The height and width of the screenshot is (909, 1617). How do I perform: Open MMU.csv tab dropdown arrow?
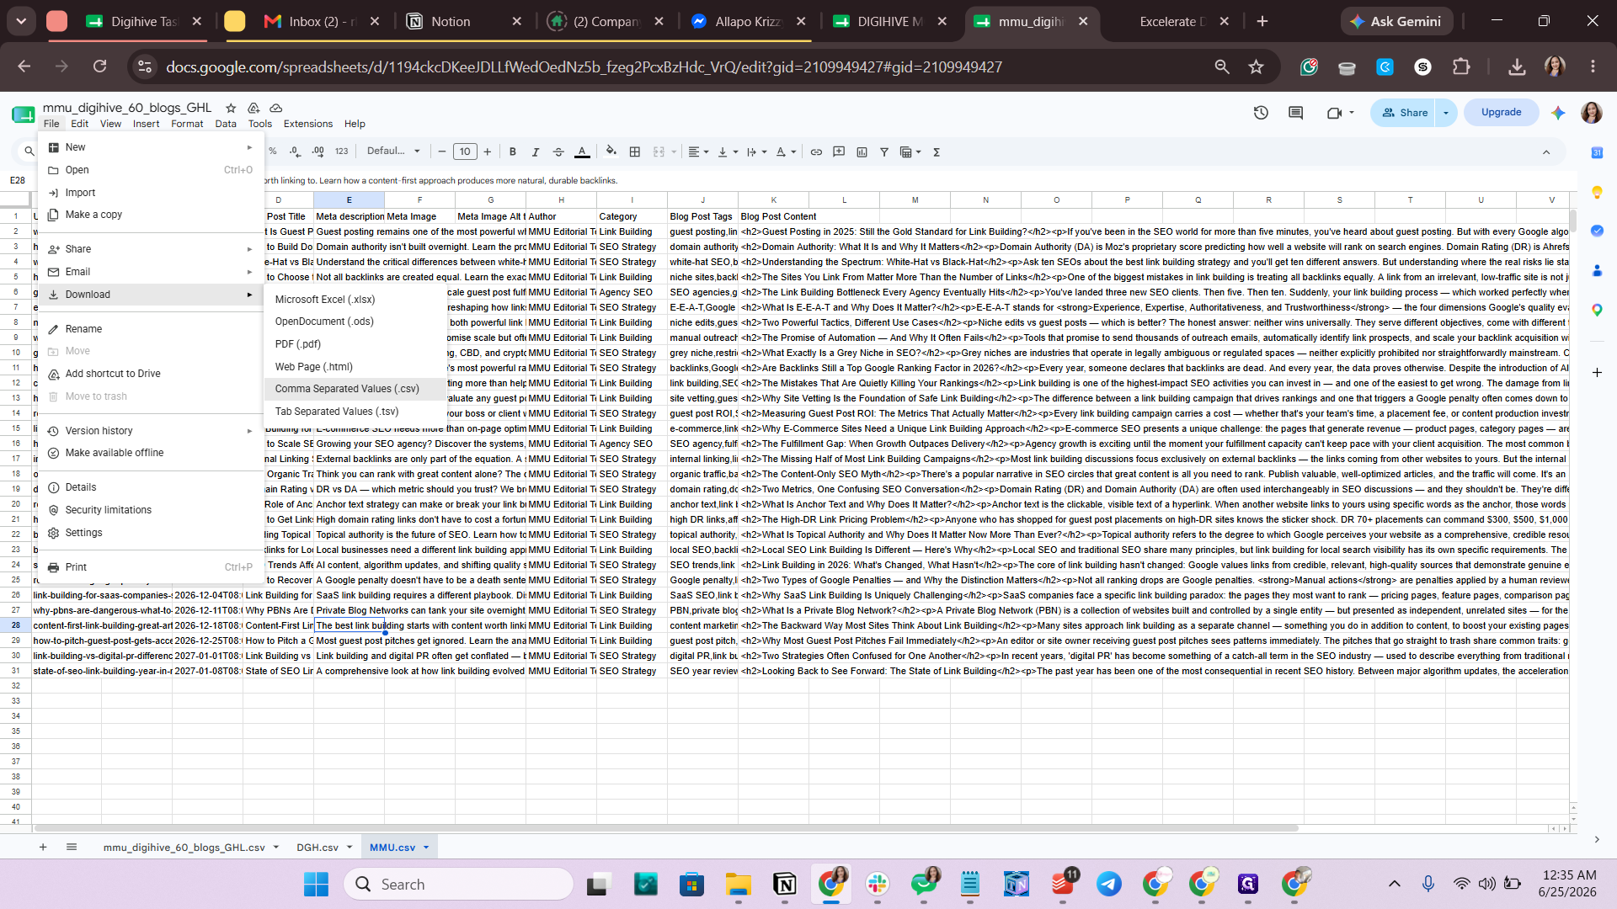[426, 848]
